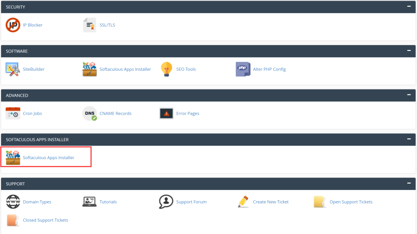This screenshot has height=234, width=417.
Task: Click the CNAME Records DNS icon
Action: tap(89, 114)
